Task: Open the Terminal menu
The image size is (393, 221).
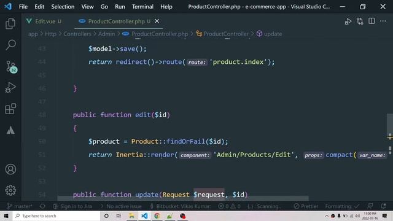Action: pos(142,7)
